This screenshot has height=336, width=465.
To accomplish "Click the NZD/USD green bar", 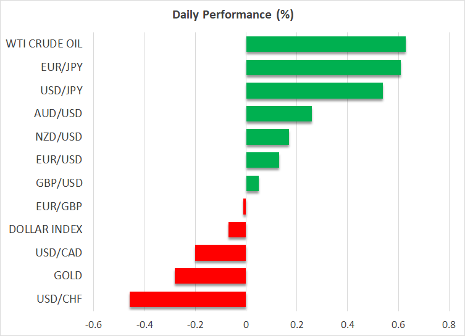I will click(267, 137).
